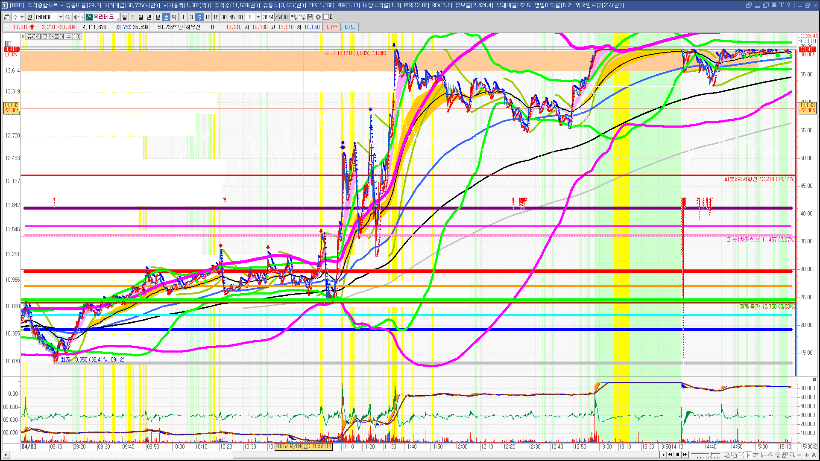Click the plus zoom-in icon bottom right
The image size is (820, 461).
click(807, 455)
